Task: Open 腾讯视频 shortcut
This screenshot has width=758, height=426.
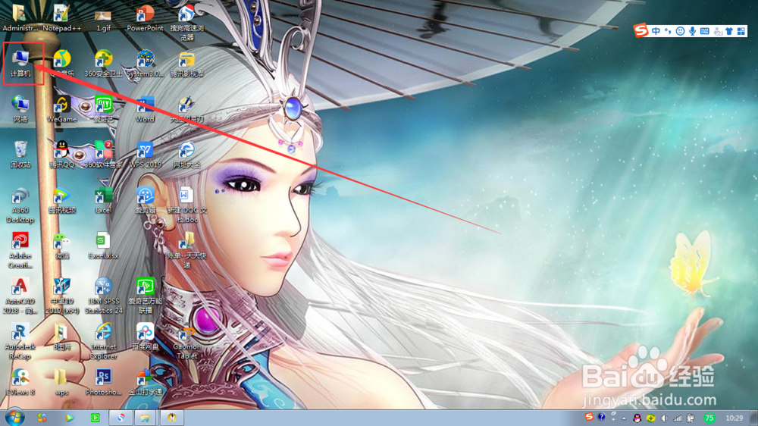Action: point(61,200)
